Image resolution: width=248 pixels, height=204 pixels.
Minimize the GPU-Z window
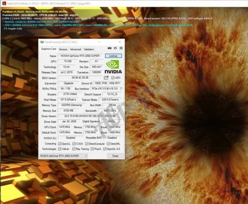coord(99,42)
